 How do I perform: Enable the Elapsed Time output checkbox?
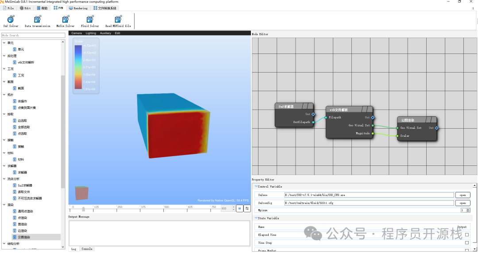[x=466, y=235]
